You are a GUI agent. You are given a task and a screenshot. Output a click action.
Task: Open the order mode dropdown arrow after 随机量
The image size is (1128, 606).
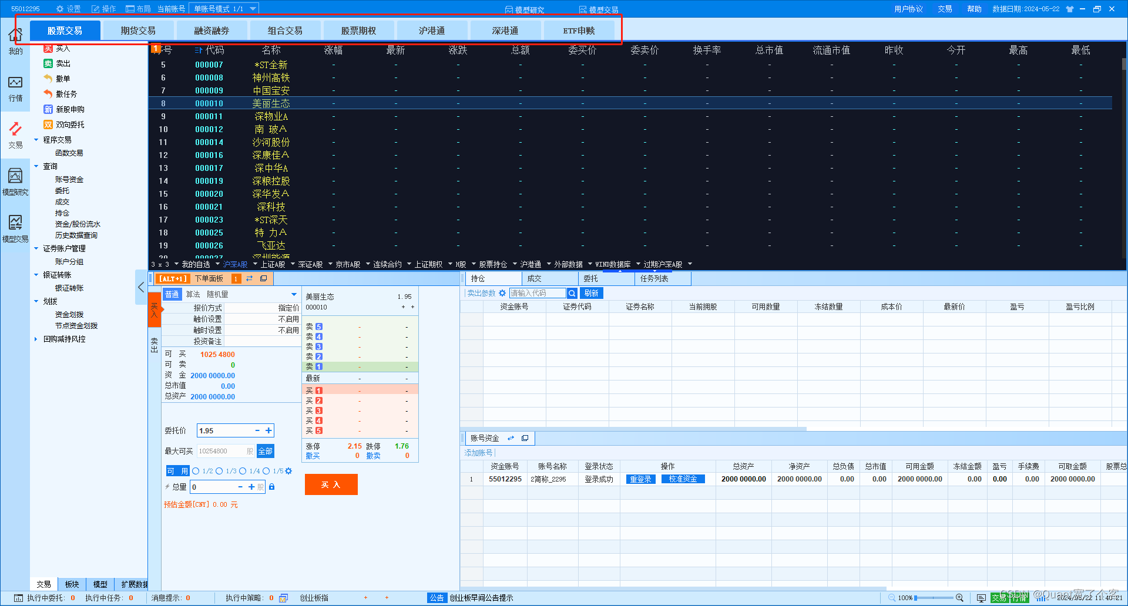(x=294, y=294)
